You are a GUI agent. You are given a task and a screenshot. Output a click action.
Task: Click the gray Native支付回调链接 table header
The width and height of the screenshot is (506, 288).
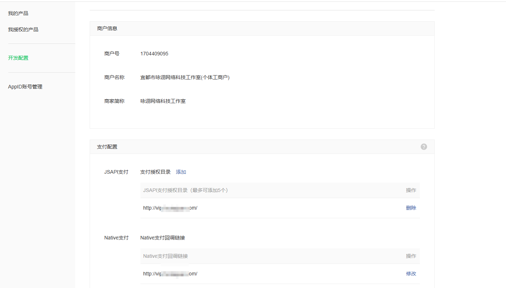pos(165,256)
